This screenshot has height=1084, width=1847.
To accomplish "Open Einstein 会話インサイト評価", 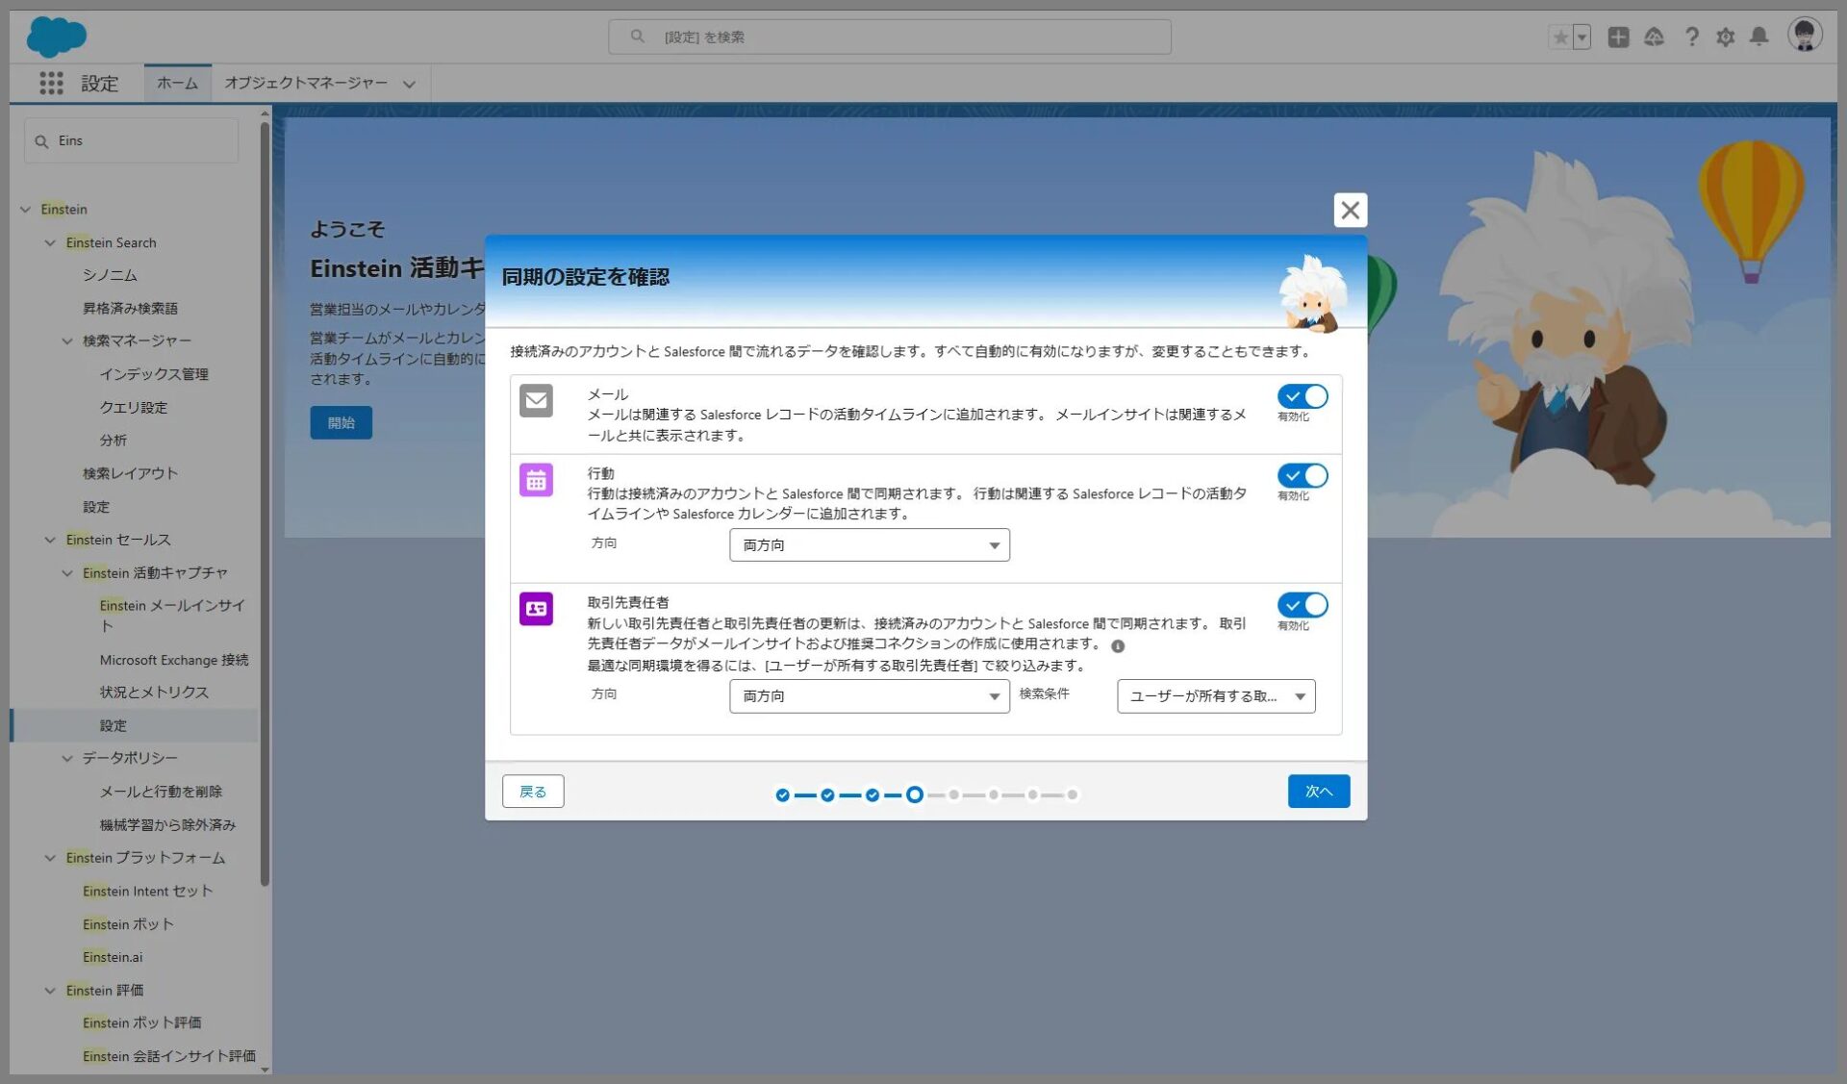I will click(x=169, y=1056).
